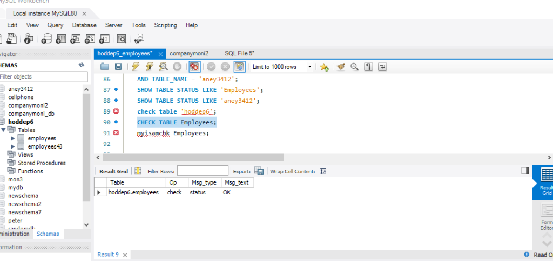Create new function toolbar icon
Screen dimensions: 553x261
[105, 38]
